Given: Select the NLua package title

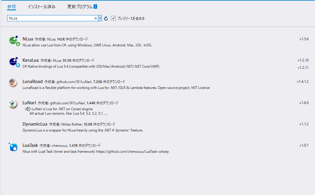Looking at the screenshot, I should pos(28,39).
